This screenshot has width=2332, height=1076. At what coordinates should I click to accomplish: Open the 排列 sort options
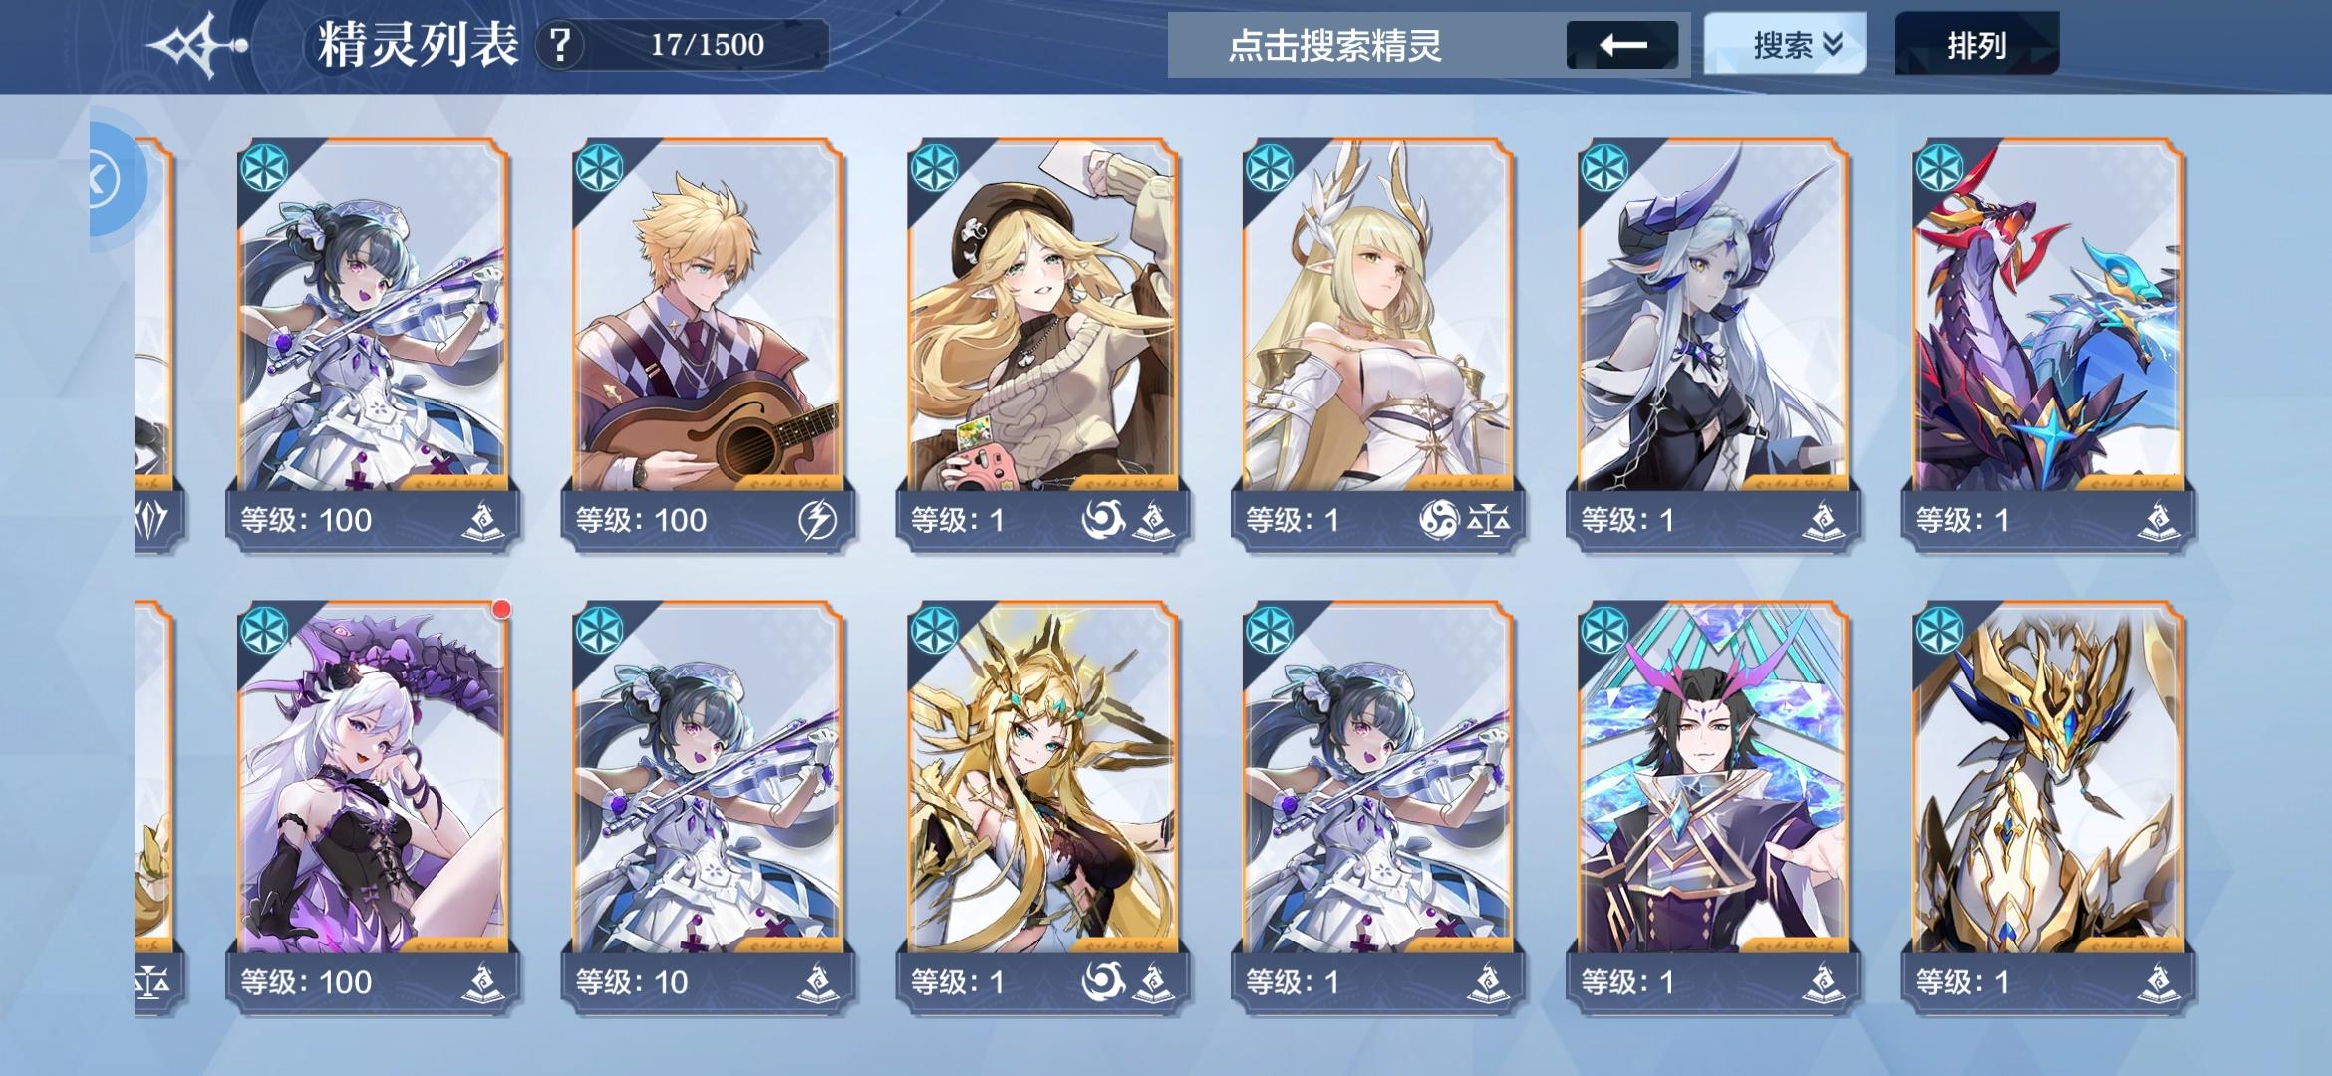[1977, 45]
